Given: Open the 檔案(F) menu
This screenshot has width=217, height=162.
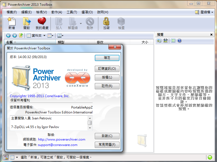Looking at the screenshot, I should click(x=12, y=12).
